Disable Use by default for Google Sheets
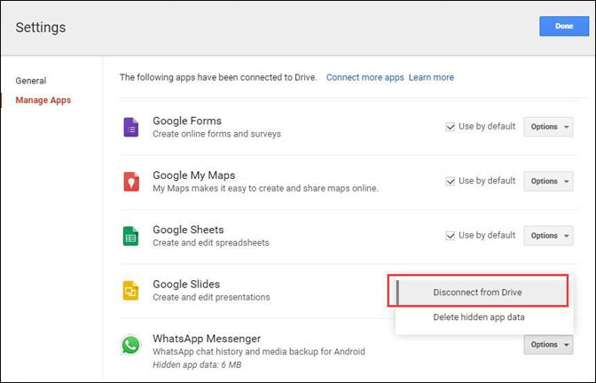The width and height of the screenshot is (596, 383). [451, 236]
